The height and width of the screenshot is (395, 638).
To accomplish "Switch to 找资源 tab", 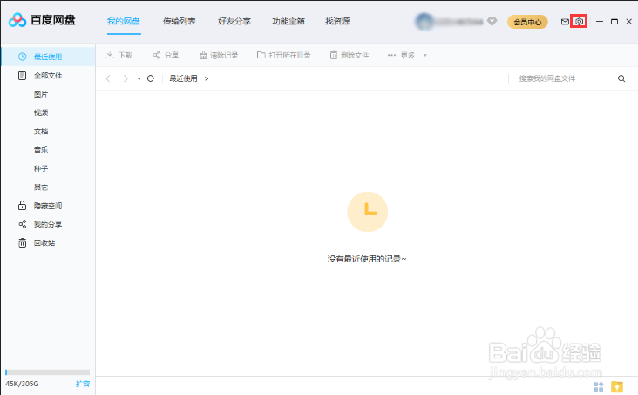I will point(337,21).
